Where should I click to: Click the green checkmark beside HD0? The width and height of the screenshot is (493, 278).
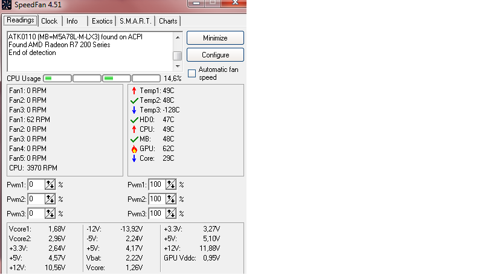coord(134,120)
